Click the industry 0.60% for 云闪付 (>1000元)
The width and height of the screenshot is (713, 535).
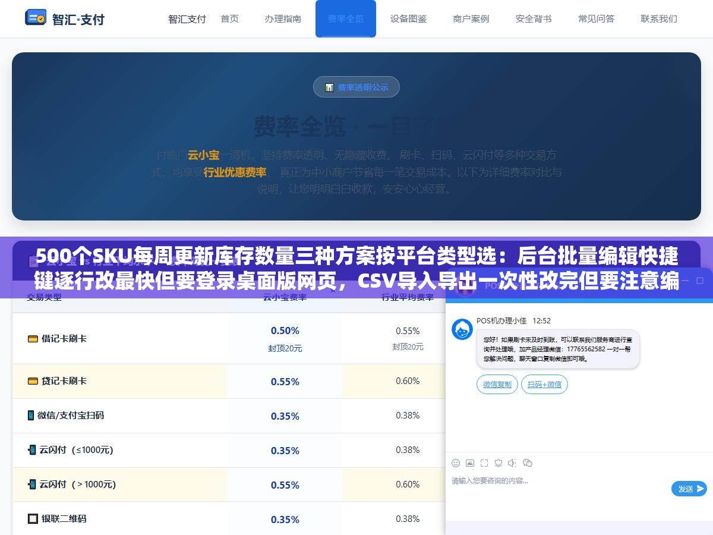coord(408,484)
